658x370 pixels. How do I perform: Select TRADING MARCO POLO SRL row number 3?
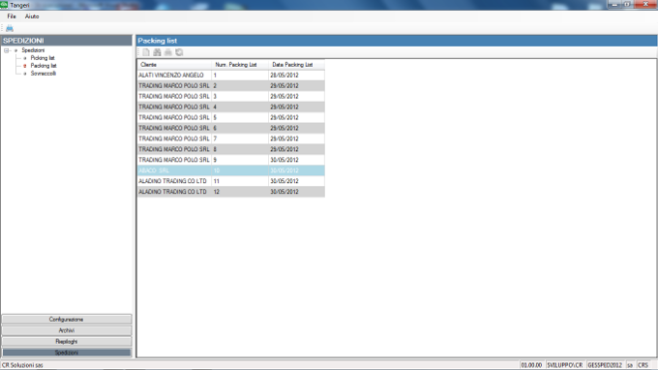pos(231,96)
